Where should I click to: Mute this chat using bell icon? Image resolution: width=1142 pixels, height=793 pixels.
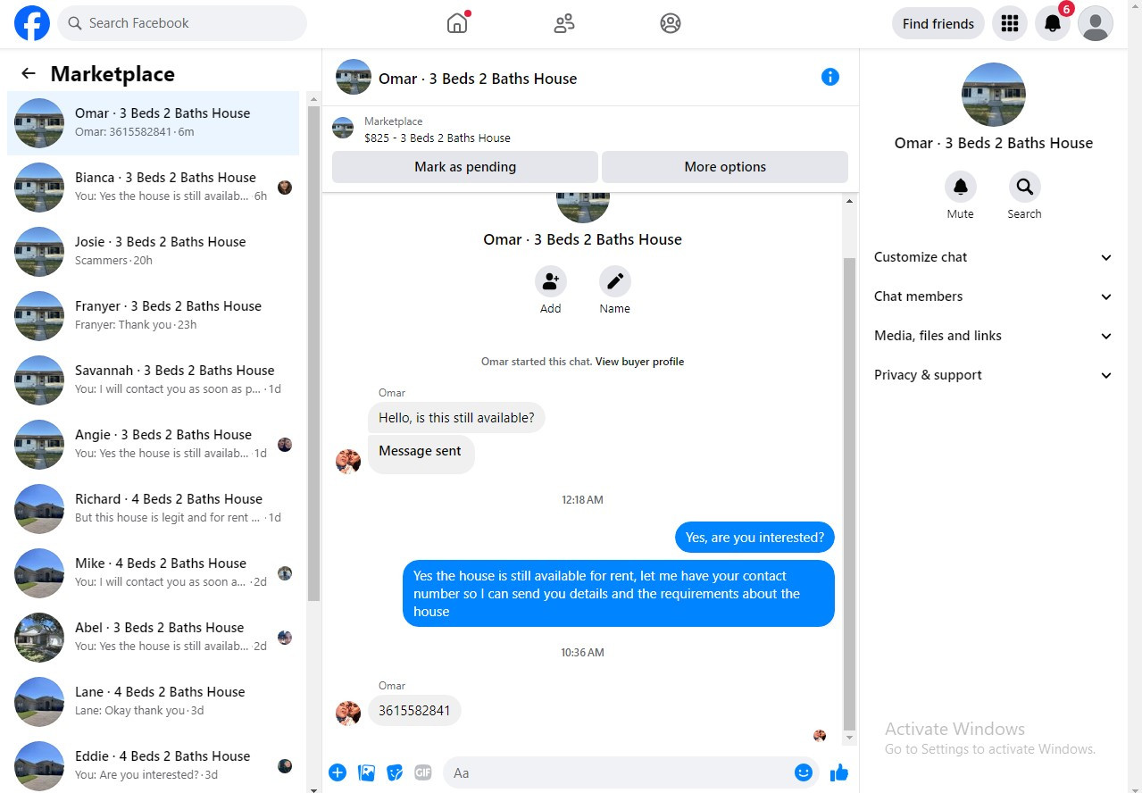coord(961,187)
